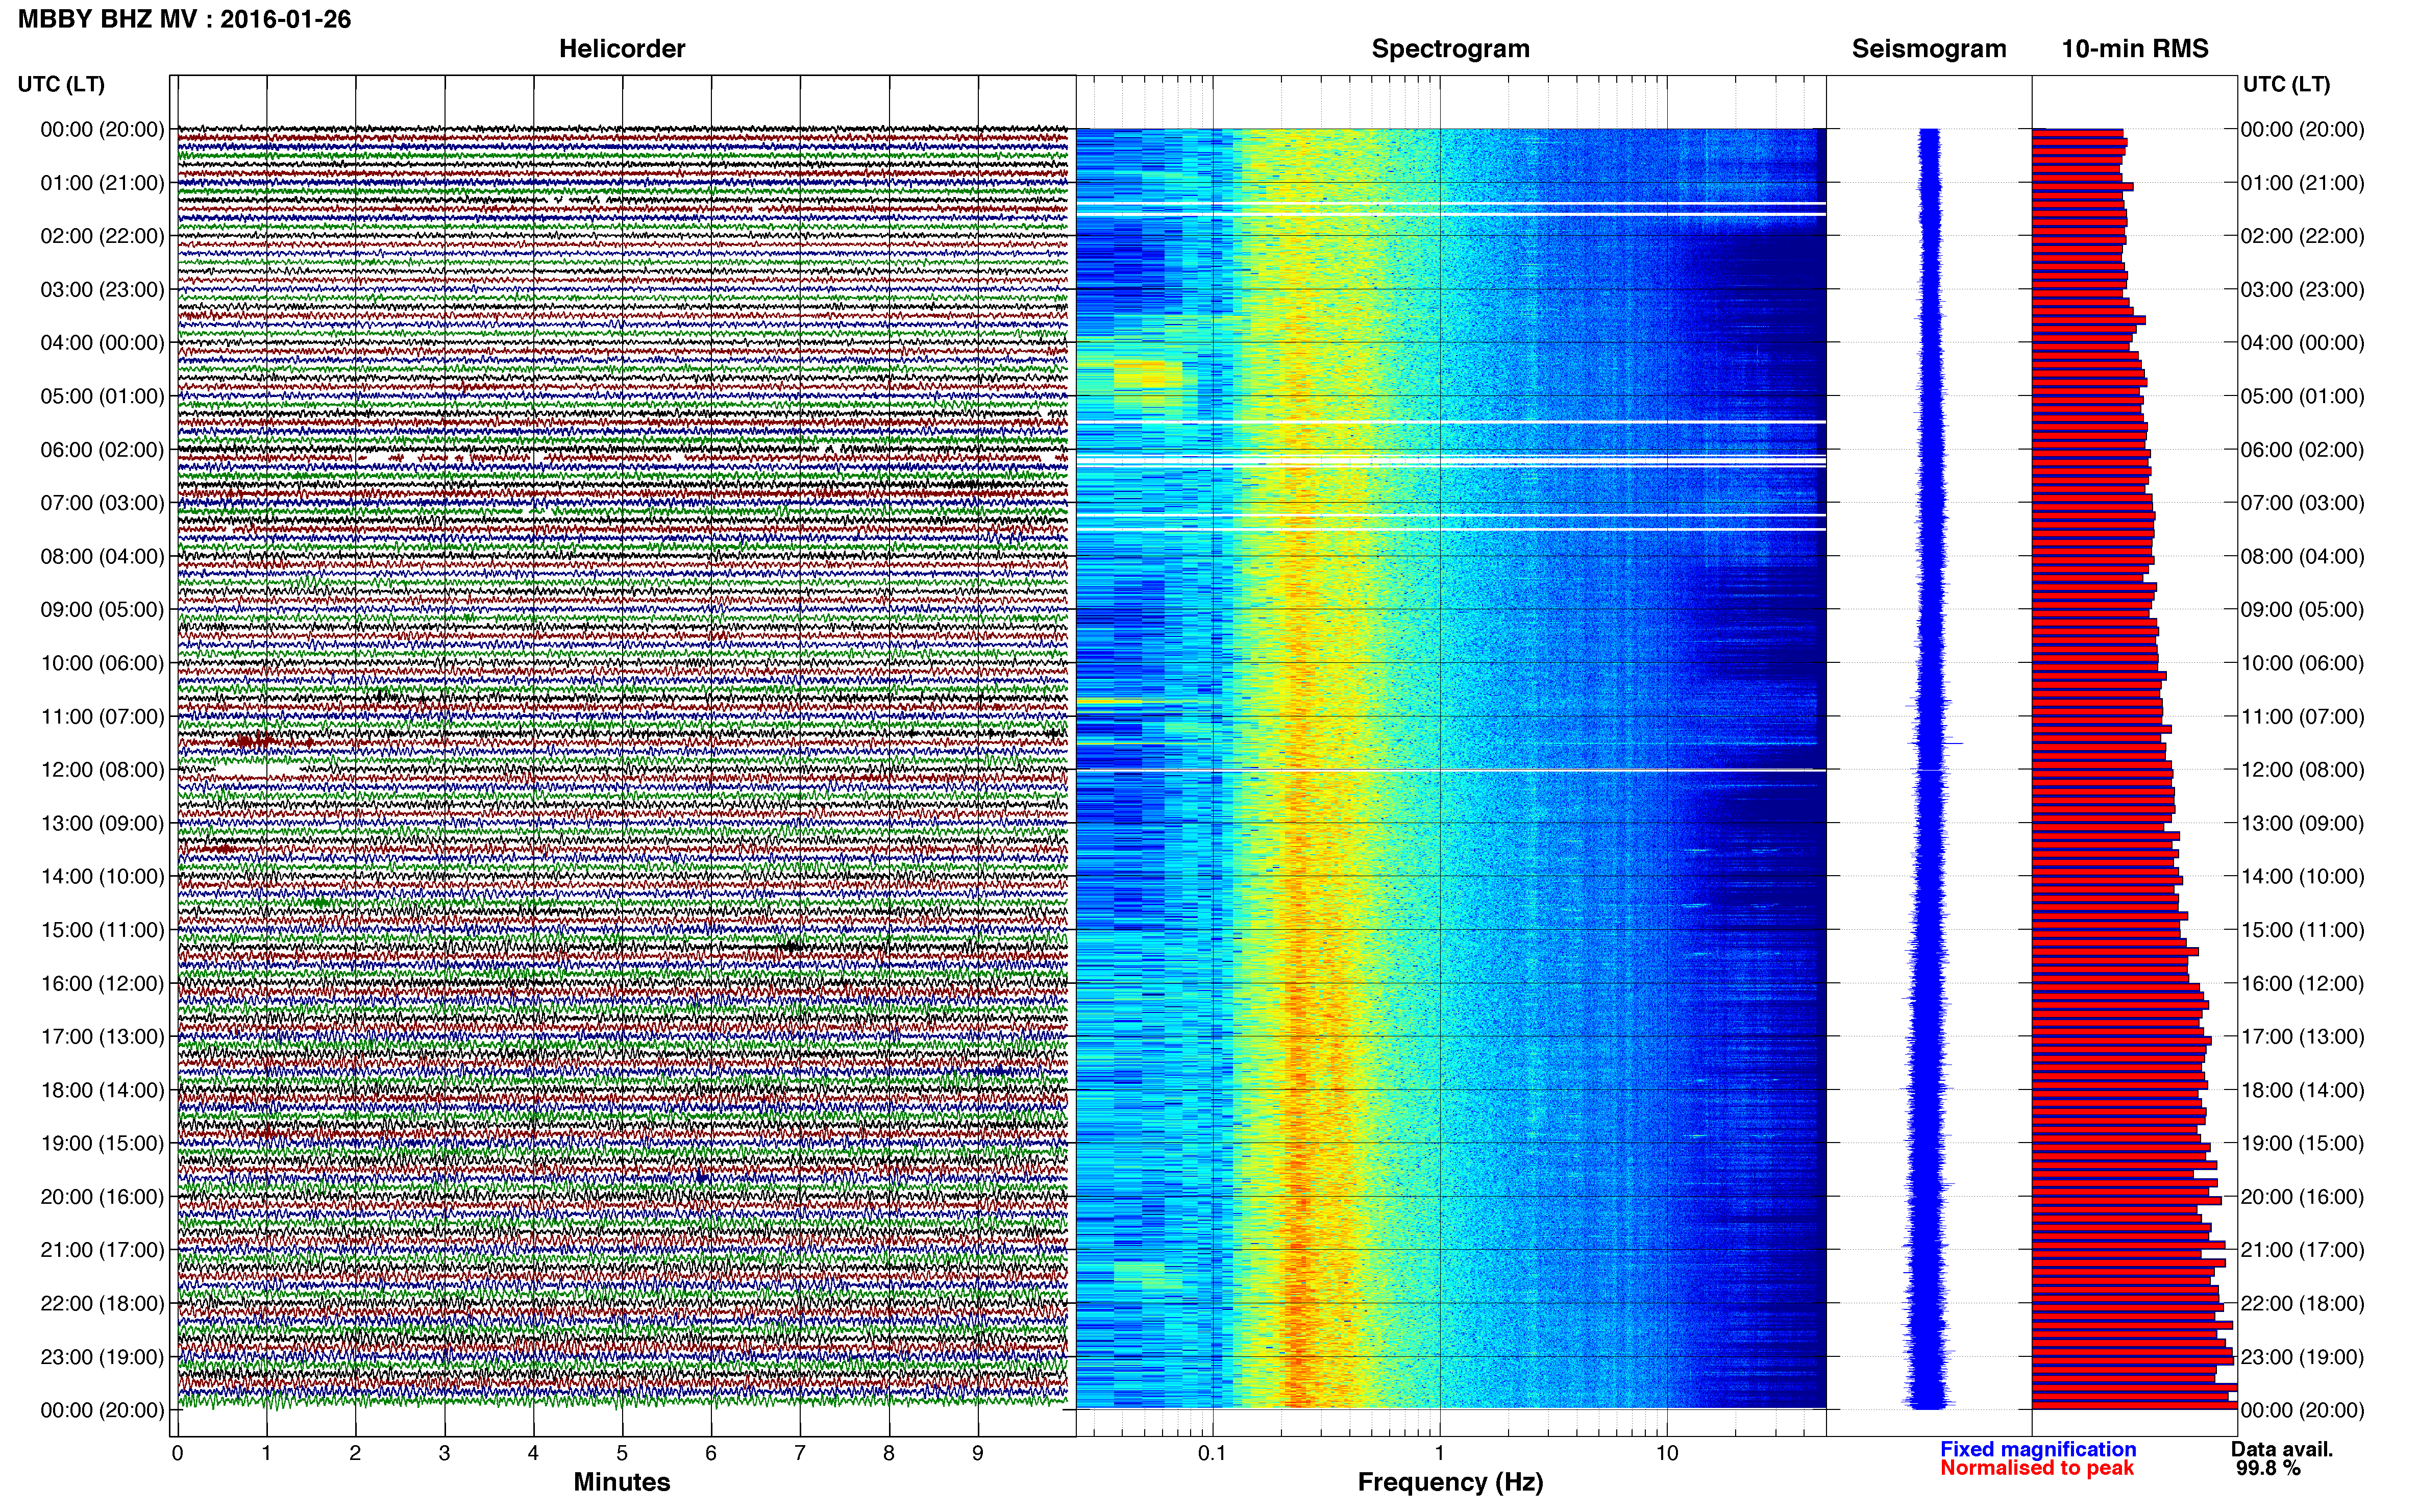Viewport: 2419px width, 1512px height.
Task: Click '17:00 (13:00)' on the RMS side time axis
Action: (x=2302, y=1036)
